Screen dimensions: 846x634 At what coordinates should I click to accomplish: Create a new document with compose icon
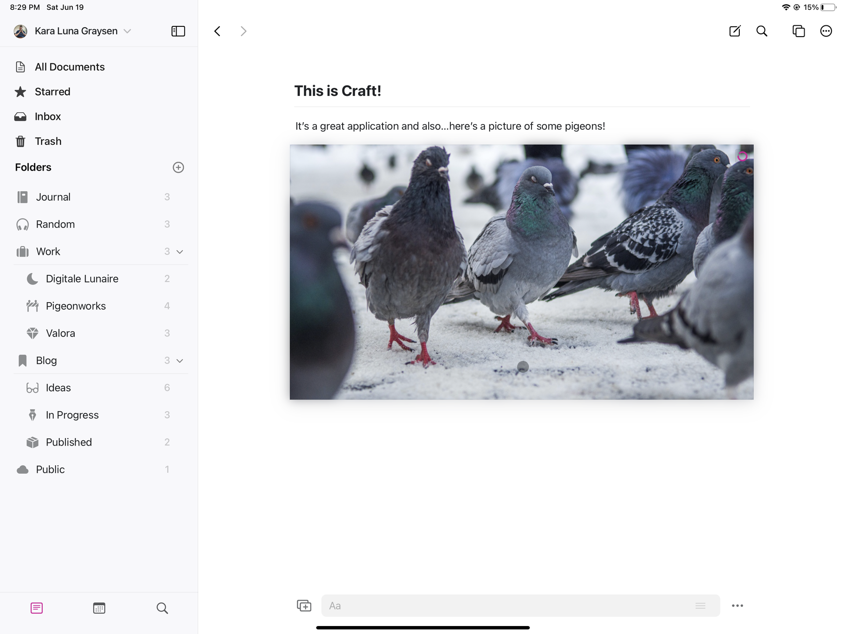pyautogui.click(x=735, y=31)
